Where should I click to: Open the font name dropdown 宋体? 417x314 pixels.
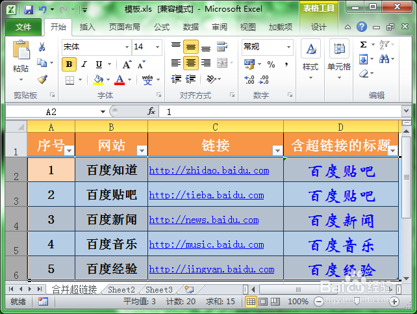coord(127,47)
